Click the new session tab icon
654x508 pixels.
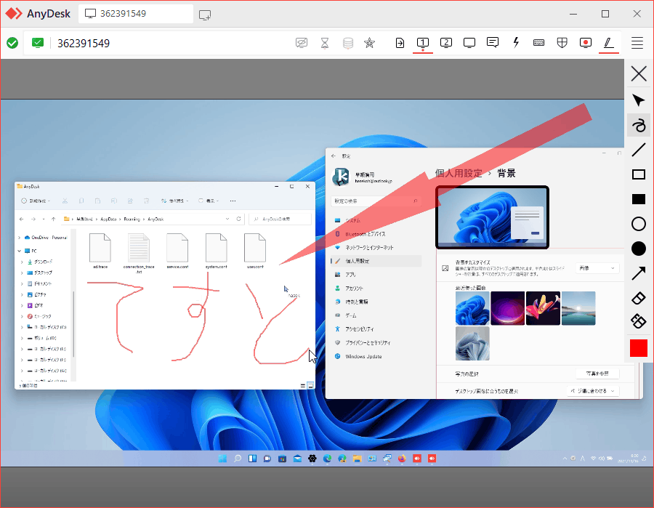205,15
